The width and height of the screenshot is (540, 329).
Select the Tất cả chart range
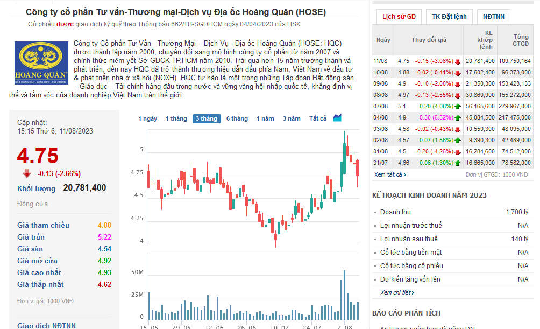(x=317, y=118)
